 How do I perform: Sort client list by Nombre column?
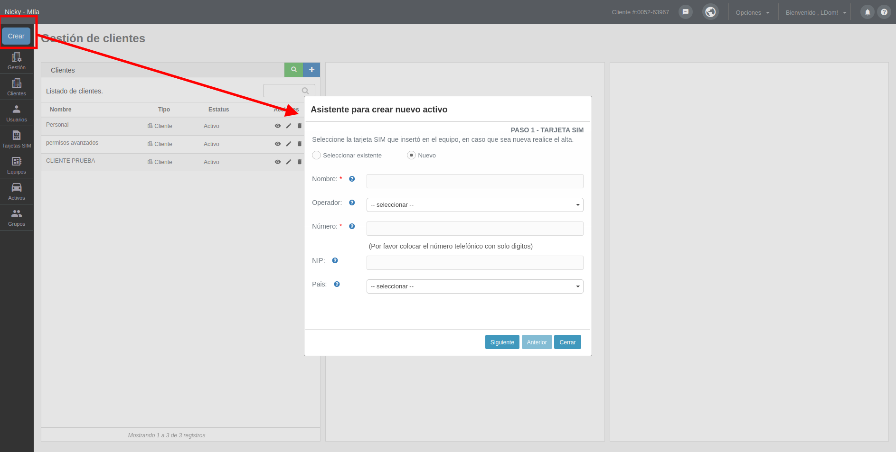[x=61, y=110]
